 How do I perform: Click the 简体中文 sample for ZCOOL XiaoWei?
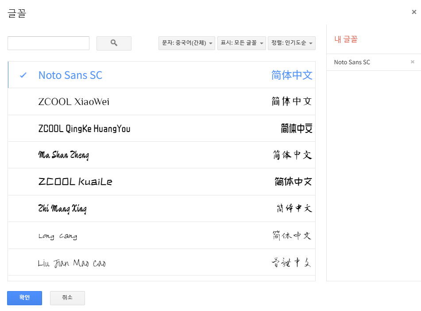point(292,101)
